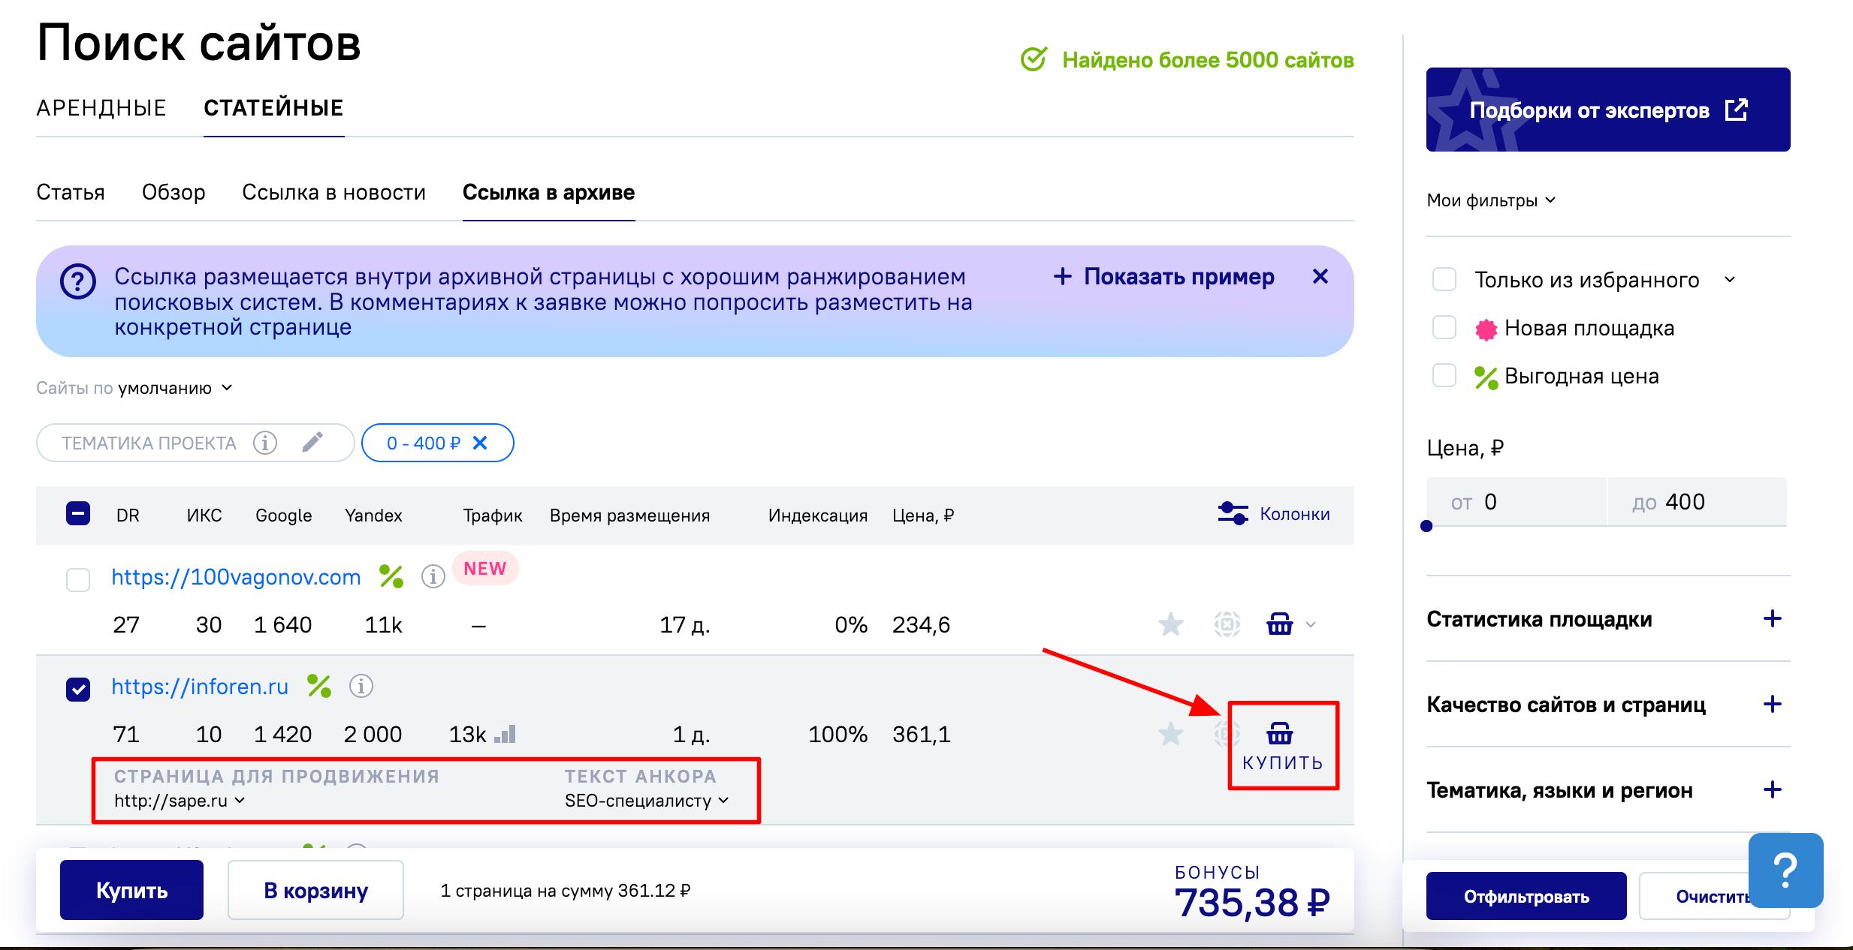
Task: Remove the 0 - 400 ₽ price filter
Action: (480, 443)
